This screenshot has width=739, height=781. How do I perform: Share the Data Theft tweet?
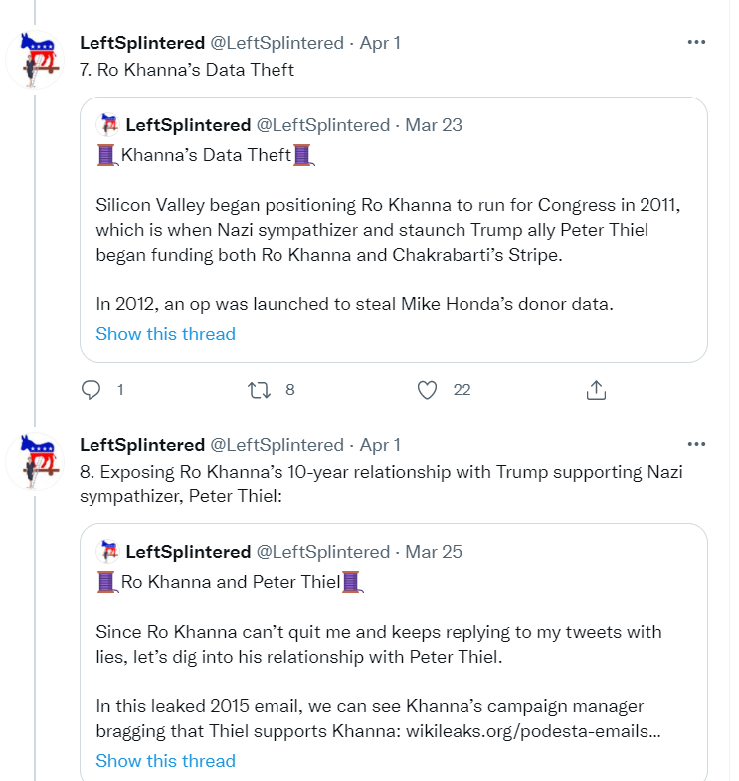click(596, 390)
